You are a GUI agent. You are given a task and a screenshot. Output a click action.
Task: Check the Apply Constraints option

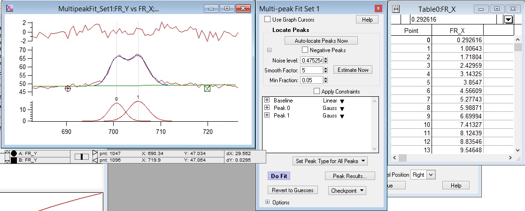[317, 91]
